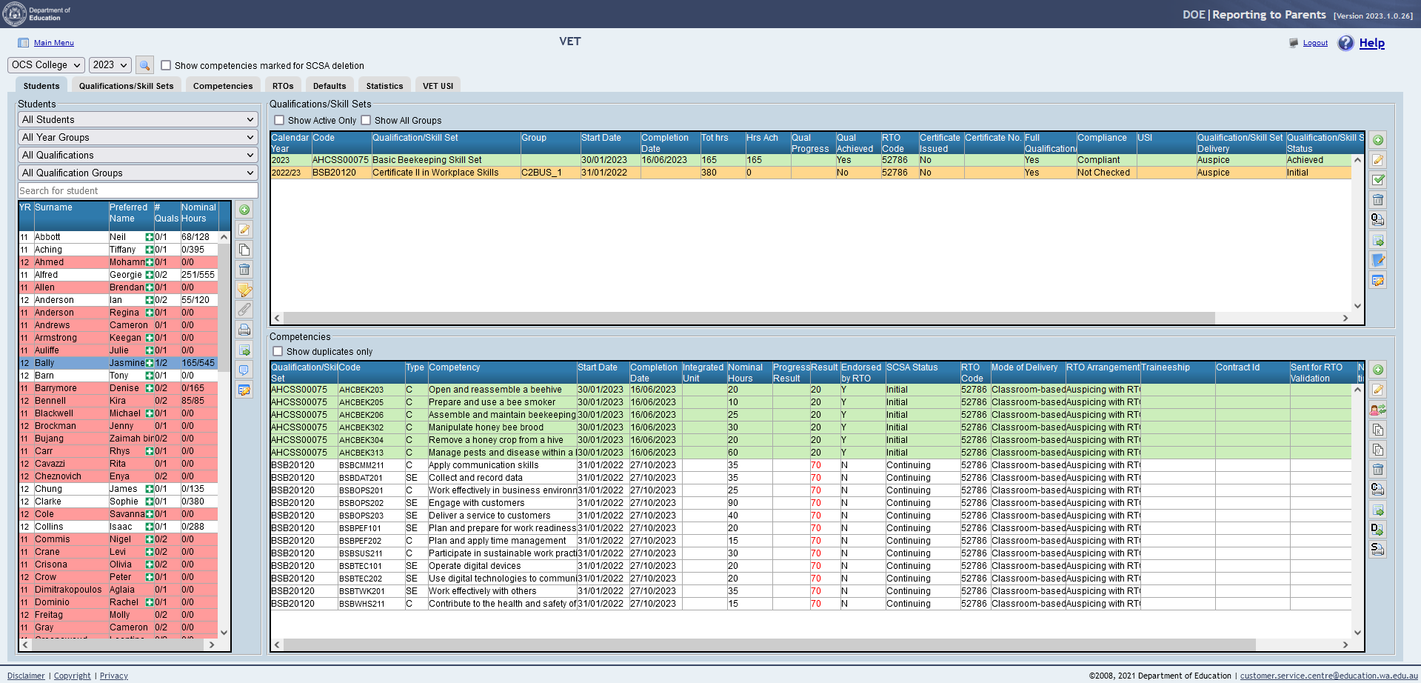Image resolution: width=1421 pixels, height=683 pixels.
Task: Click the Logout link
Action: coord(1315,43)
